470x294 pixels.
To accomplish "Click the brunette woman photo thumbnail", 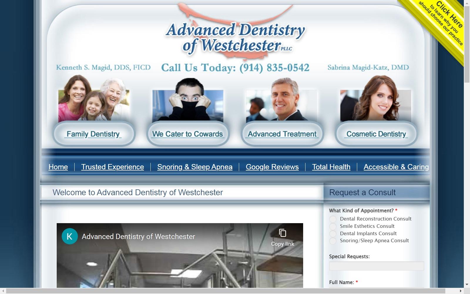I will (x=376, y=98).
